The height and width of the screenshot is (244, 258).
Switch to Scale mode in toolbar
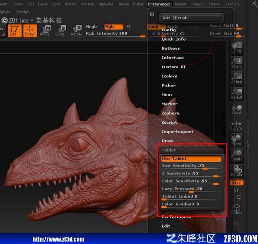click(60, 31)
